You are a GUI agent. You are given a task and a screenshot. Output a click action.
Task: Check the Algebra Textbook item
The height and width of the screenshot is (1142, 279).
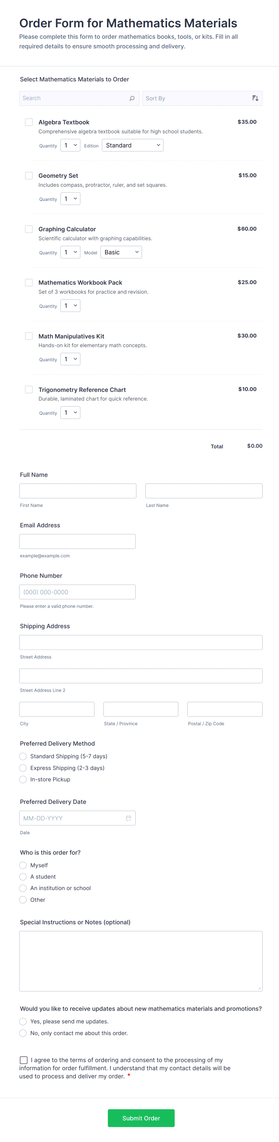click(29, 122)
